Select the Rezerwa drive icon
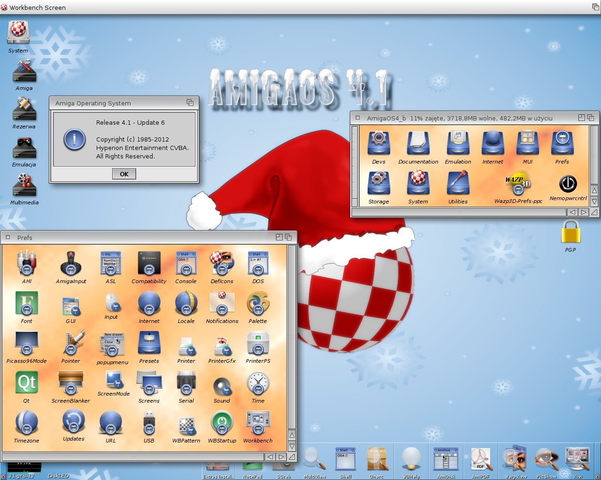This screenshot has height=480, width=601. 24,109
